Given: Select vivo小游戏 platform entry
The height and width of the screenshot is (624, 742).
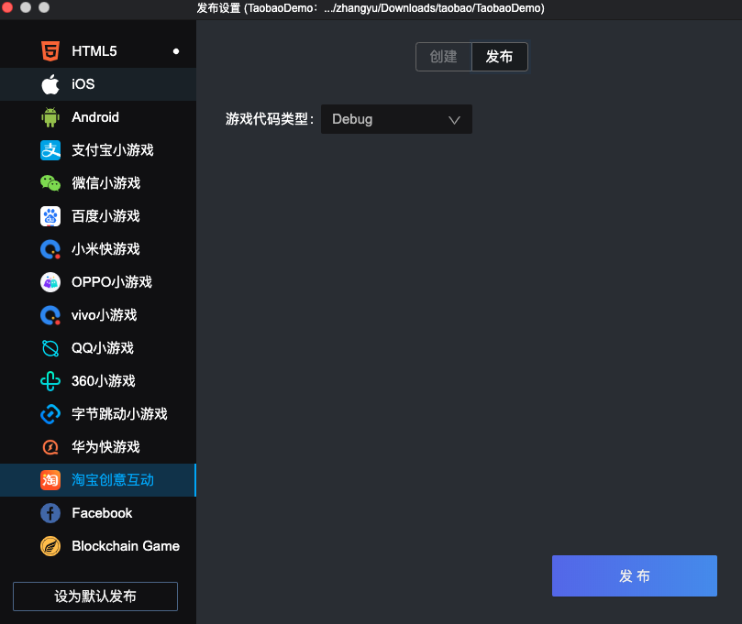Looking at the screenshot, I should click(104, 315).
